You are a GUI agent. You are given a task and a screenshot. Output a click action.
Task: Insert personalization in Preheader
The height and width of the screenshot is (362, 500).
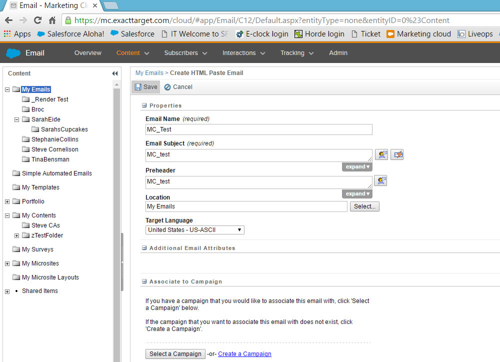click(x=380, y=181)
